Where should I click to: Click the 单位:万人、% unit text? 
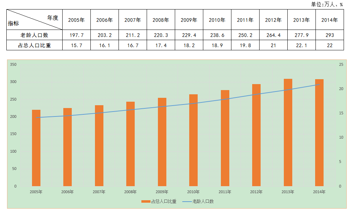point(327,4)
